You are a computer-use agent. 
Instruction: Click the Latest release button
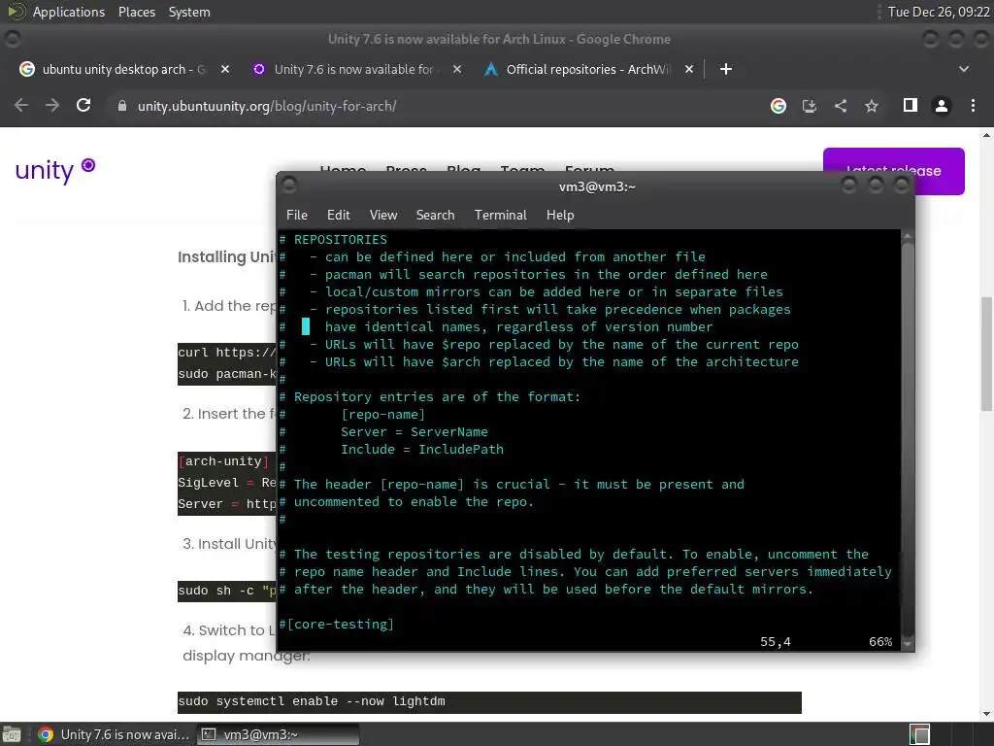(x=893, y=171)
